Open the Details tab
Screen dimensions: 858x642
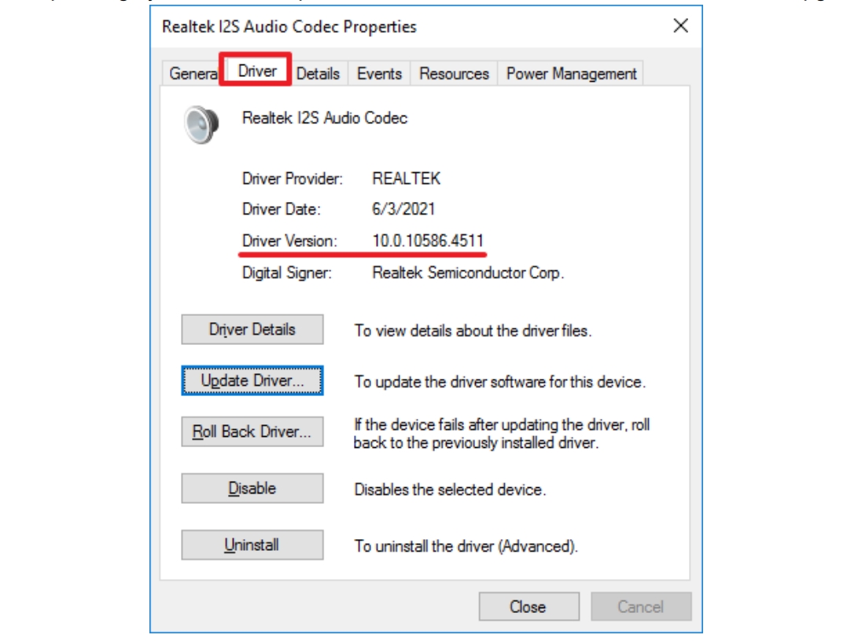coord(319,75)
